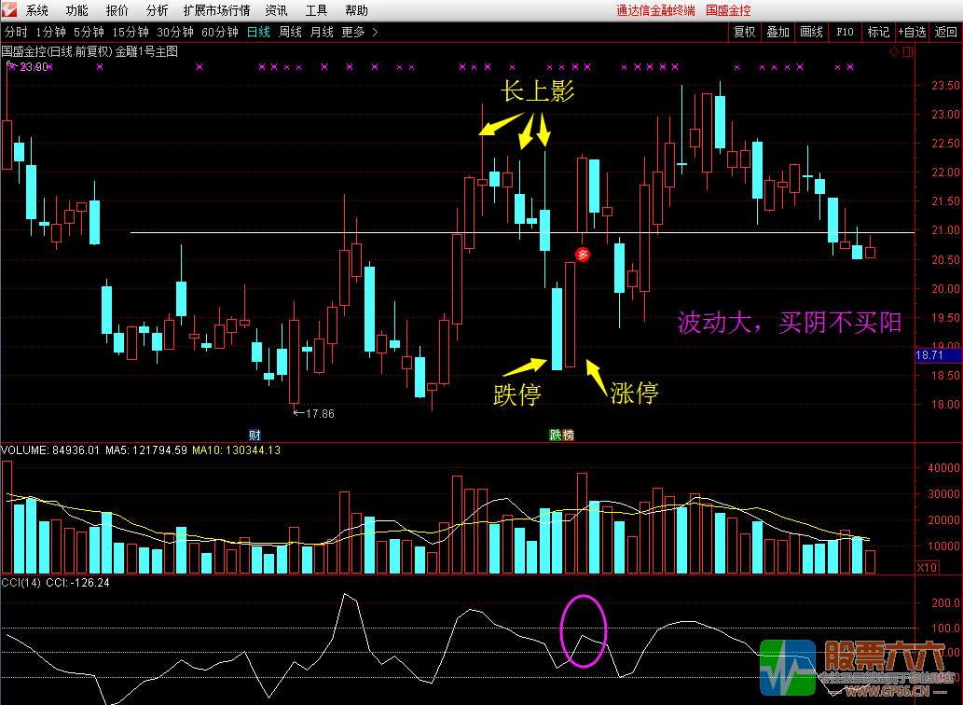Click the diamond icon at chart top-right
The height and width of the screenshot is (705, 963).
tap(895, 52)
